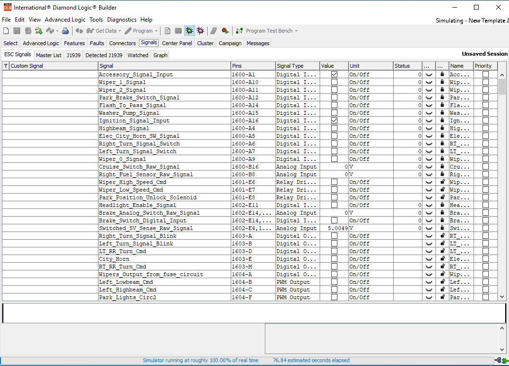Open the Diagnostics menu
This screenshot has height=366, width=509.
pos(122,20)
